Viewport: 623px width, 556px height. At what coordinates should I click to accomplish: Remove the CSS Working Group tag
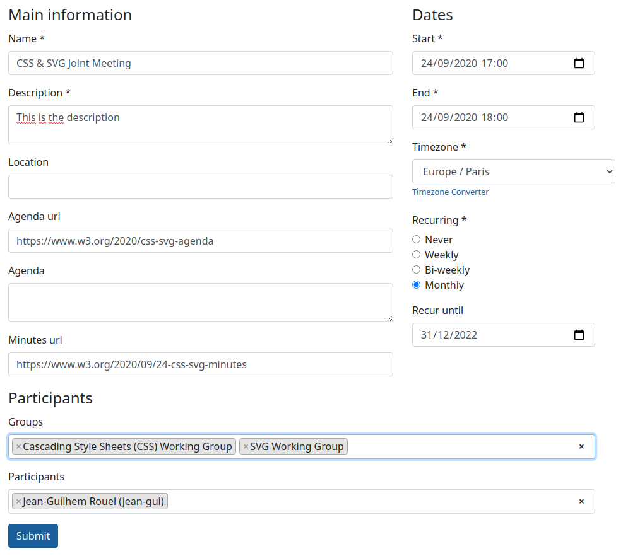click(19, 447)
